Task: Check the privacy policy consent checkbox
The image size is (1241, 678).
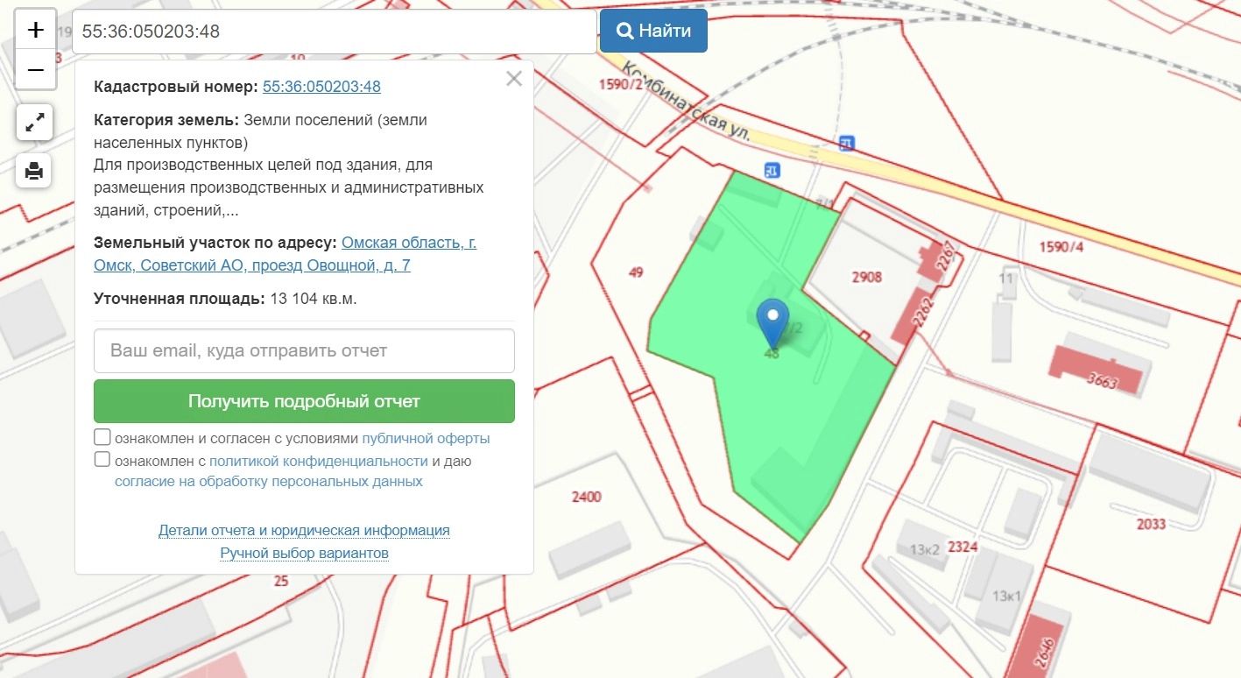Action: [x=102, y=460]
